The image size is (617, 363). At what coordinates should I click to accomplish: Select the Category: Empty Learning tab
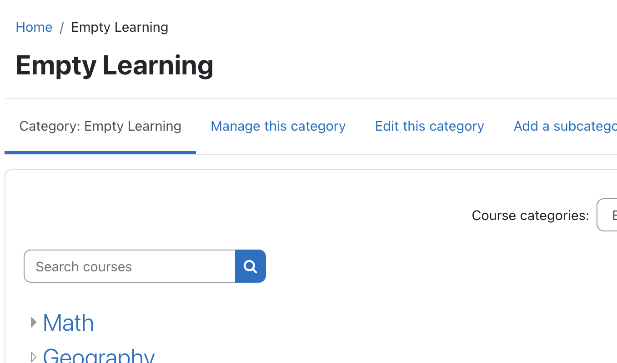coord(100,126)
